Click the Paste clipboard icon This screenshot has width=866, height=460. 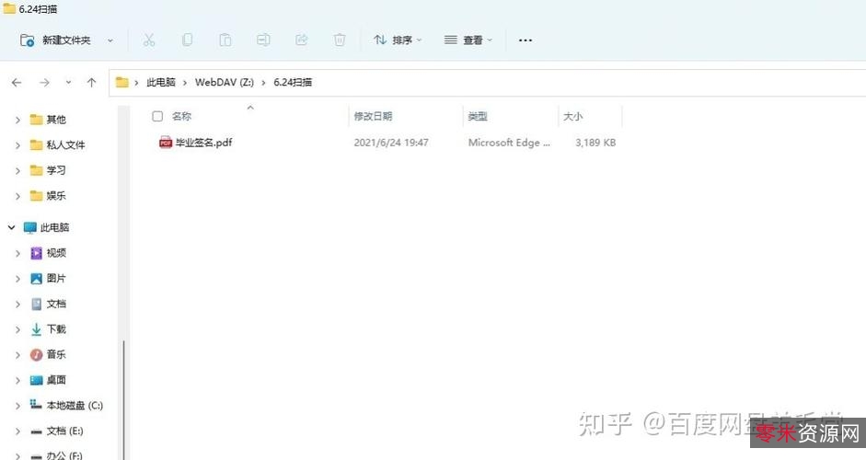tap(225, 40)
